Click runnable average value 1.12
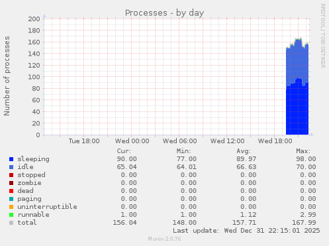Image resolution: width=329 pixels, height=246 pixels. pos(248,215)
